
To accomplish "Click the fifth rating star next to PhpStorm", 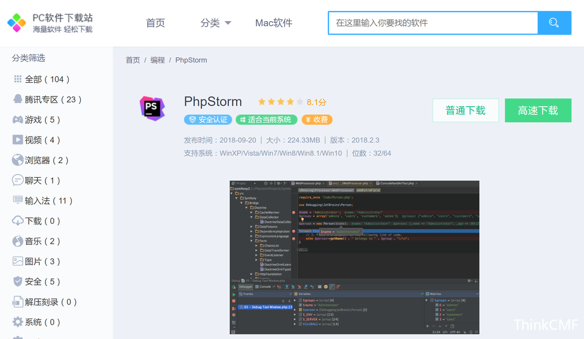I will point(301,101).
